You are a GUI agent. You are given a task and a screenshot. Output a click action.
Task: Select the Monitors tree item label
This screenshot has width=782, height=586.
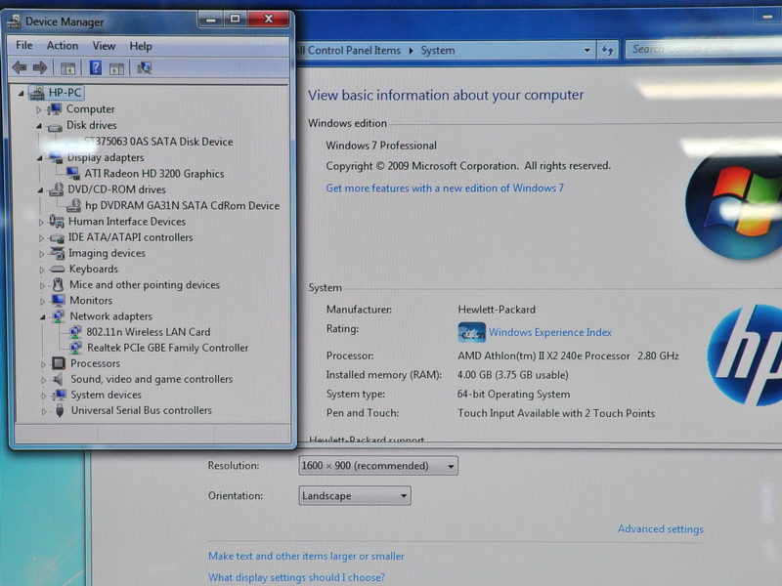91,301
